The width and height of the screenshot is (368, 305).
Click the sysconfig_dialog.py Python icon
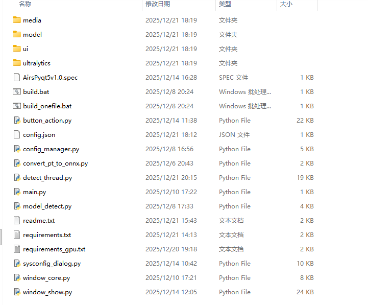pyautogui.click(x=17, y=264)
